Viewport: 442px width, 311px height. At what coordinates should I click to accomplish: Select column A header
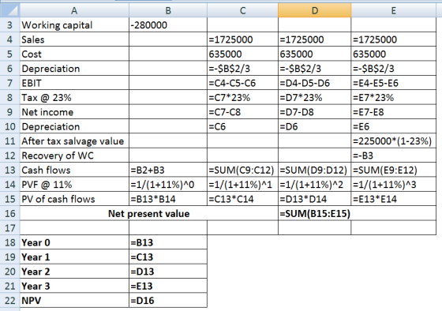[x=74, y=10]
